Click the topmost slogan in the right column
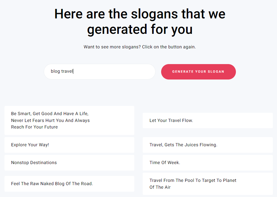This screenshot has width=277, height=197. [208, 120]
